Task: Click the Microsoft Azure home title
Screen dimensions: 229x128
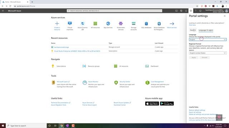Action: tap(14, 11)
